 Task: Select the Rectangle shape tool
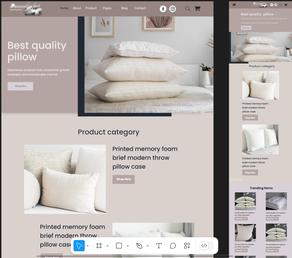pyautogui.click(x=119, y=246)
